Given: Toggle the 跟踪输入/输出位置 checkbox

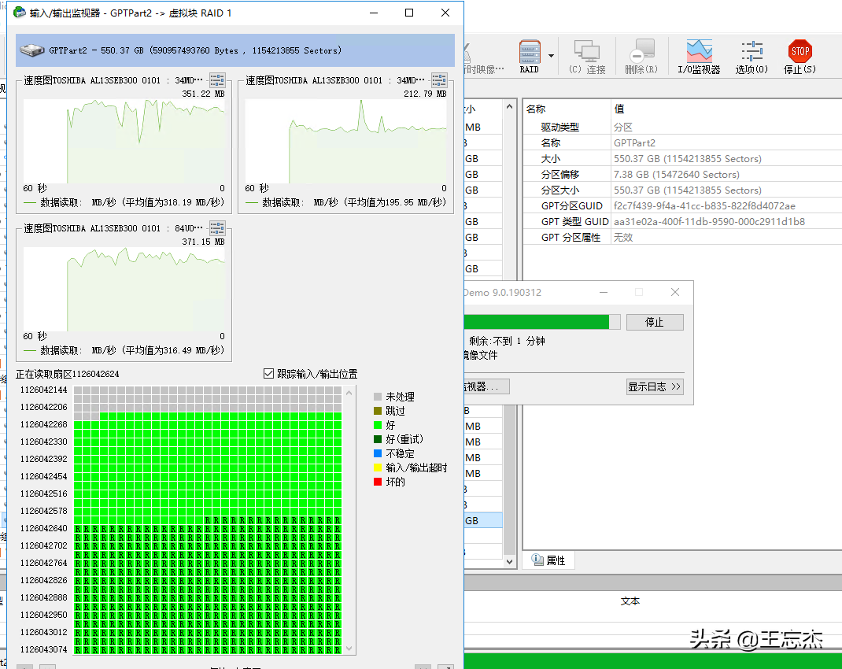Looking at the screenshot, I should (x=267, y=373).
